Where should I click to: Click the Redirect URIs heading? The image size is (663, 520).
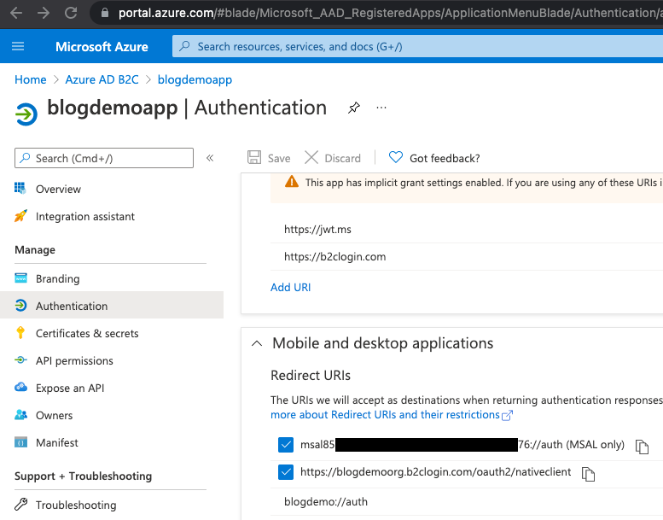[311, 376]
